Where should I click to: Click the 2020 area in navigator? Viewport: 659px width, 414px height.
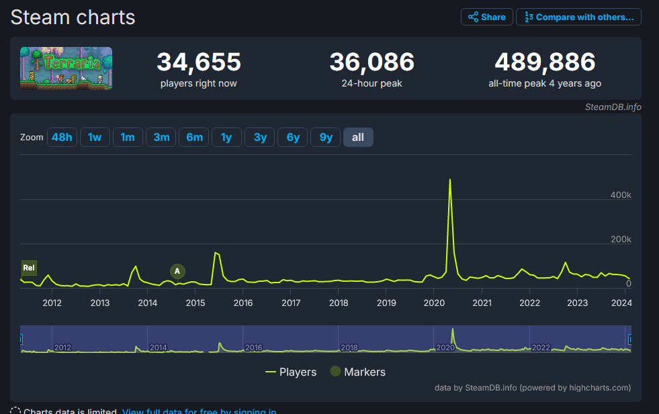(445, 348)
